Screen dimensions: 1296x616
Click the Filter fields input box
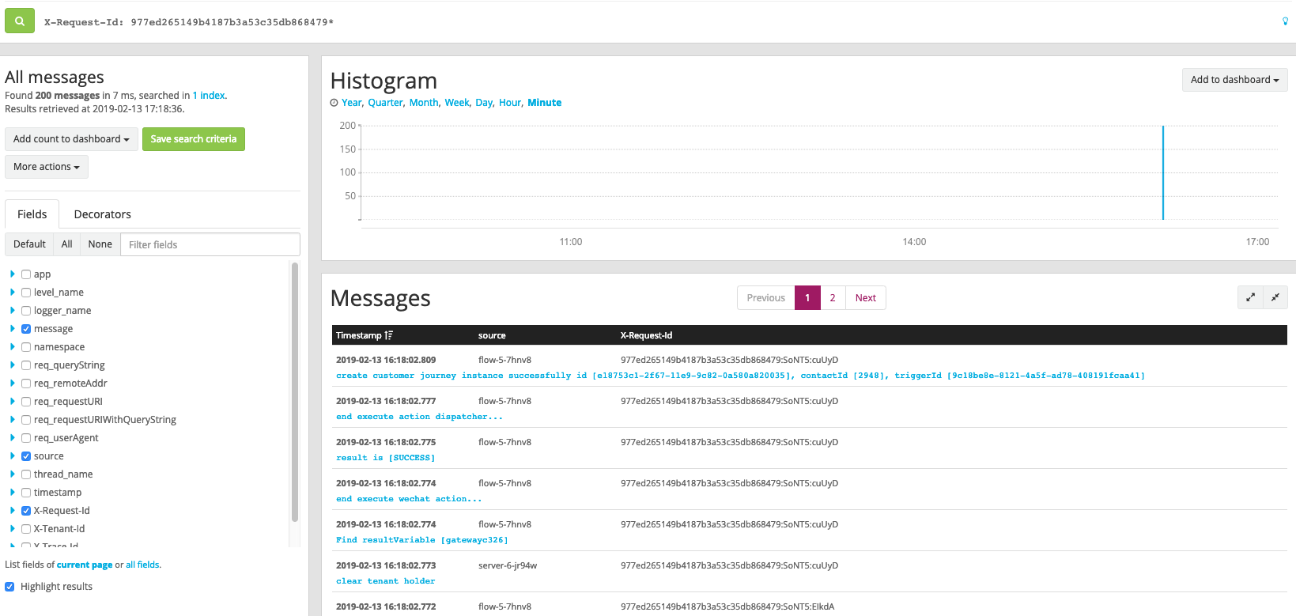[210, 244]
